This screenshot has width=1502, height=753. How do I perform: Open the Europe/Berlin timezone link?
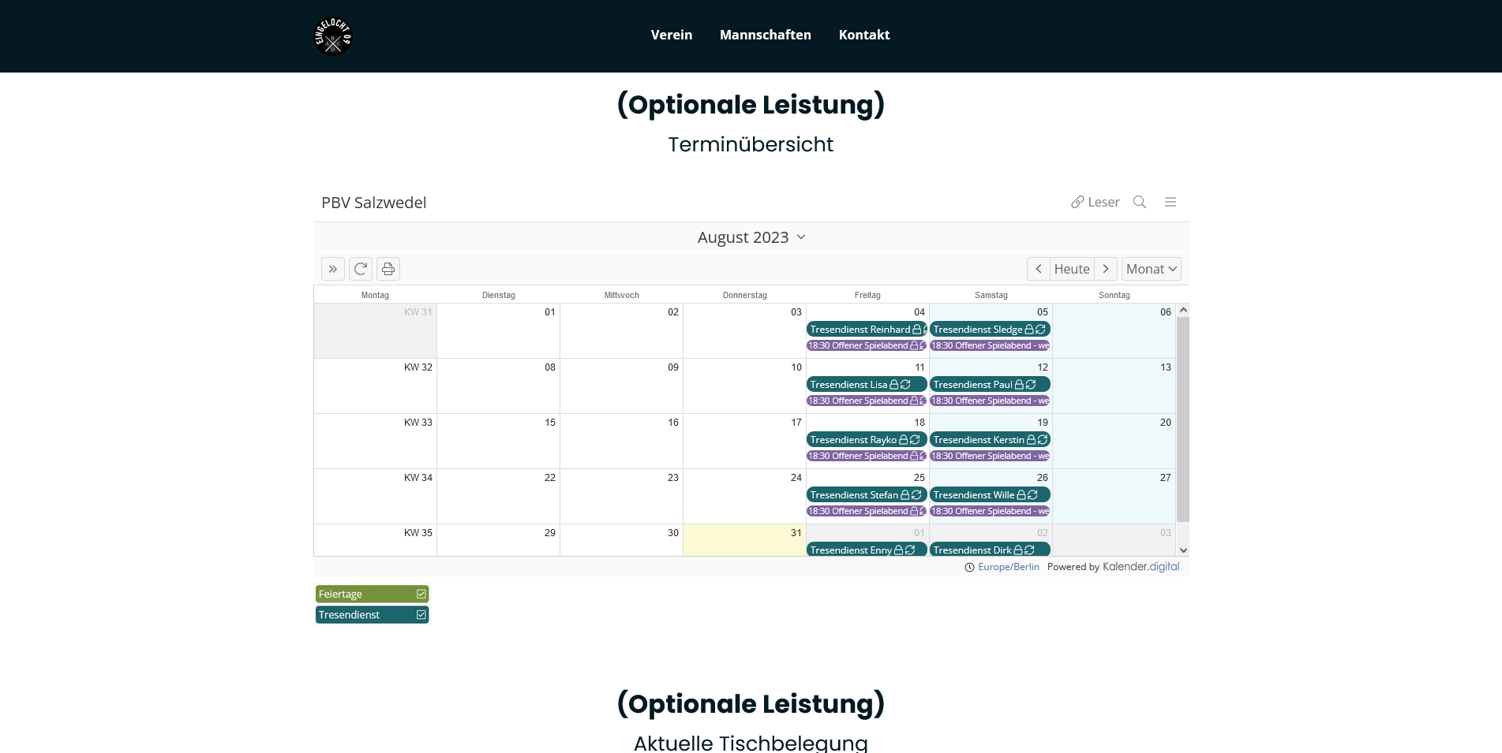coord(1008,567)
